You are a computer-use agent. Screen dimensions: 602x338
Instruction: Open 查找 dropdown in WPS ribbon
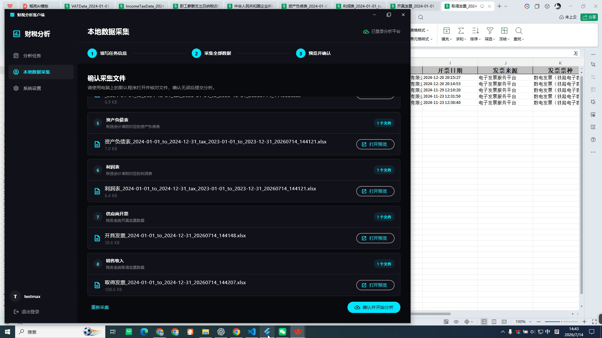[x=519, y=39]
